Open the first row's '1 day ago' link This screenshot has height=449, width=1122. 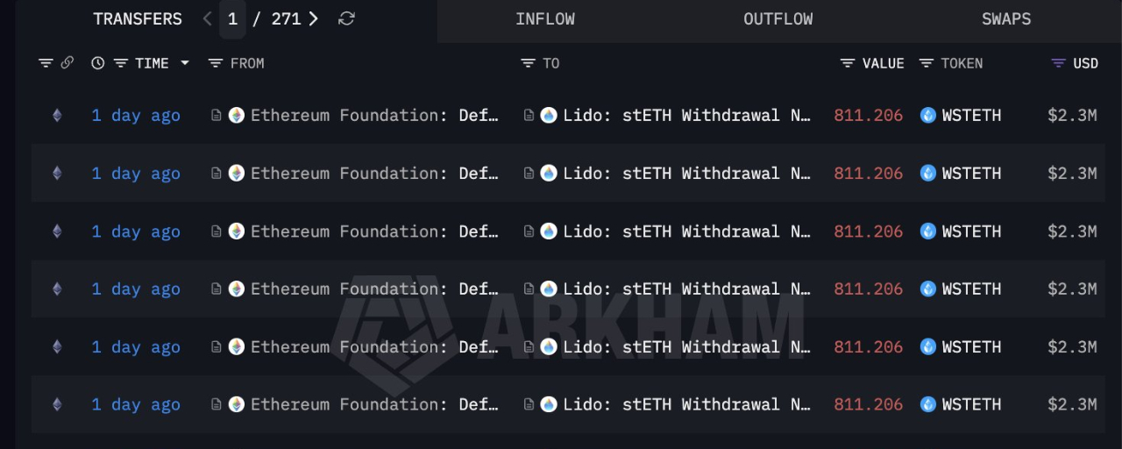[136, 116]
